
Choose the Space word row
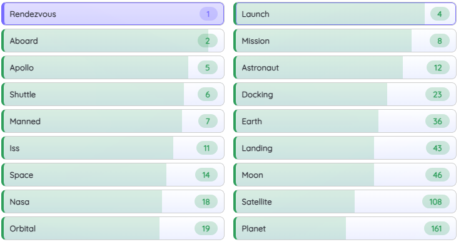pyautogui.click(x=113, y=175)
